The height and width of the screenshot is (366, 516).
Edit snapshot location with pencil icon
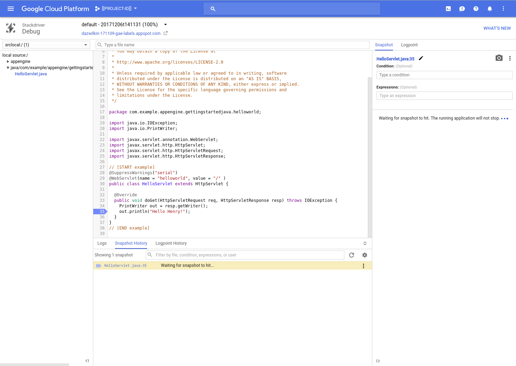click(421, 58)
